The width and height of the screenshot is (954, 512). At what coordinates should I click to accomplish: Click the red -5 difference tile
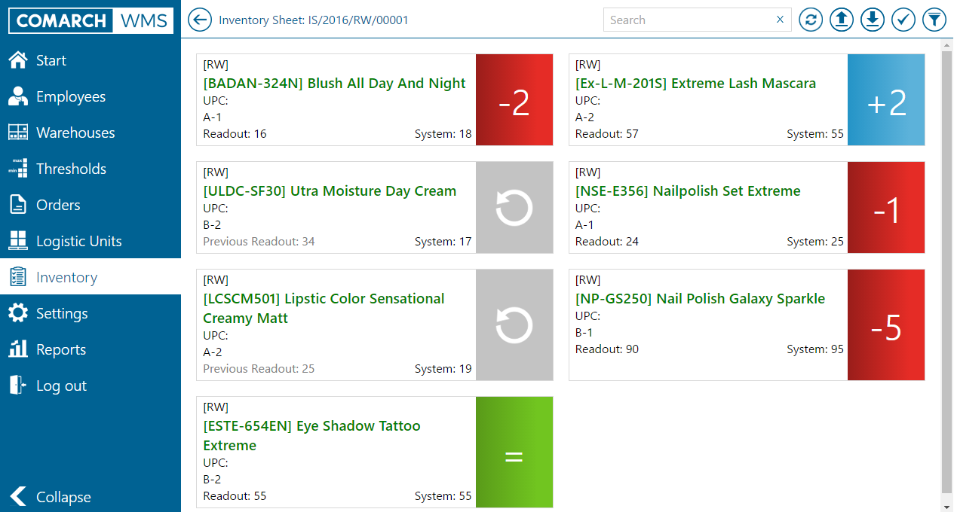[x=886, y=325]
